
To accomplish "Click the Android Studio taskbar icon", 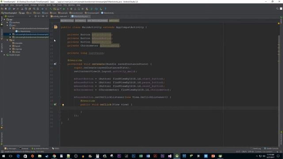I will point(177,156).
